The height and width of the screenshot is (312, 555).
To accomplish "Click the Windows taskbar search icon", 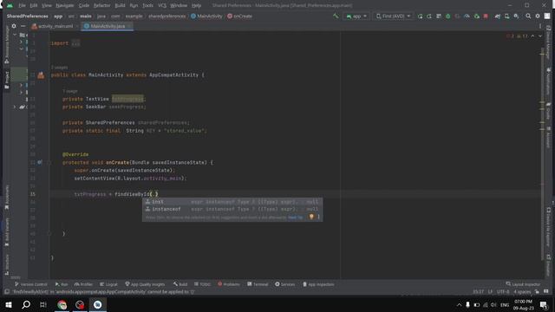I will coord(26,304).
